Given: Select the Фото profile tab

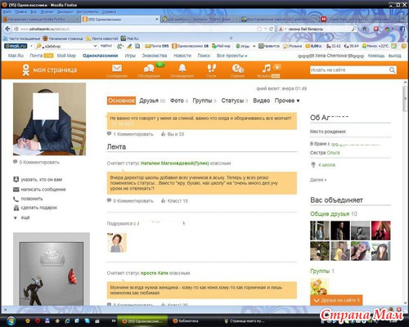Looking at the screenshot, I should pos(179,101).
